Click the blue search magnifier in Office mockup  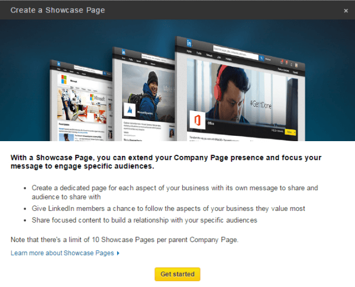[x=262, y=58]
